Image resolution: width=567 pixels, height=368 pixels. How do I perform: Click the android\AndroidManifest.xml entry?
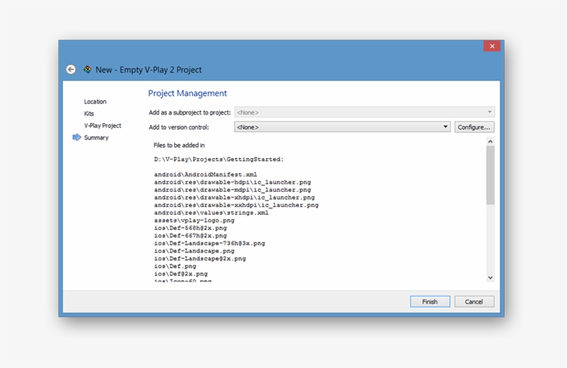(x=205, y=175)
